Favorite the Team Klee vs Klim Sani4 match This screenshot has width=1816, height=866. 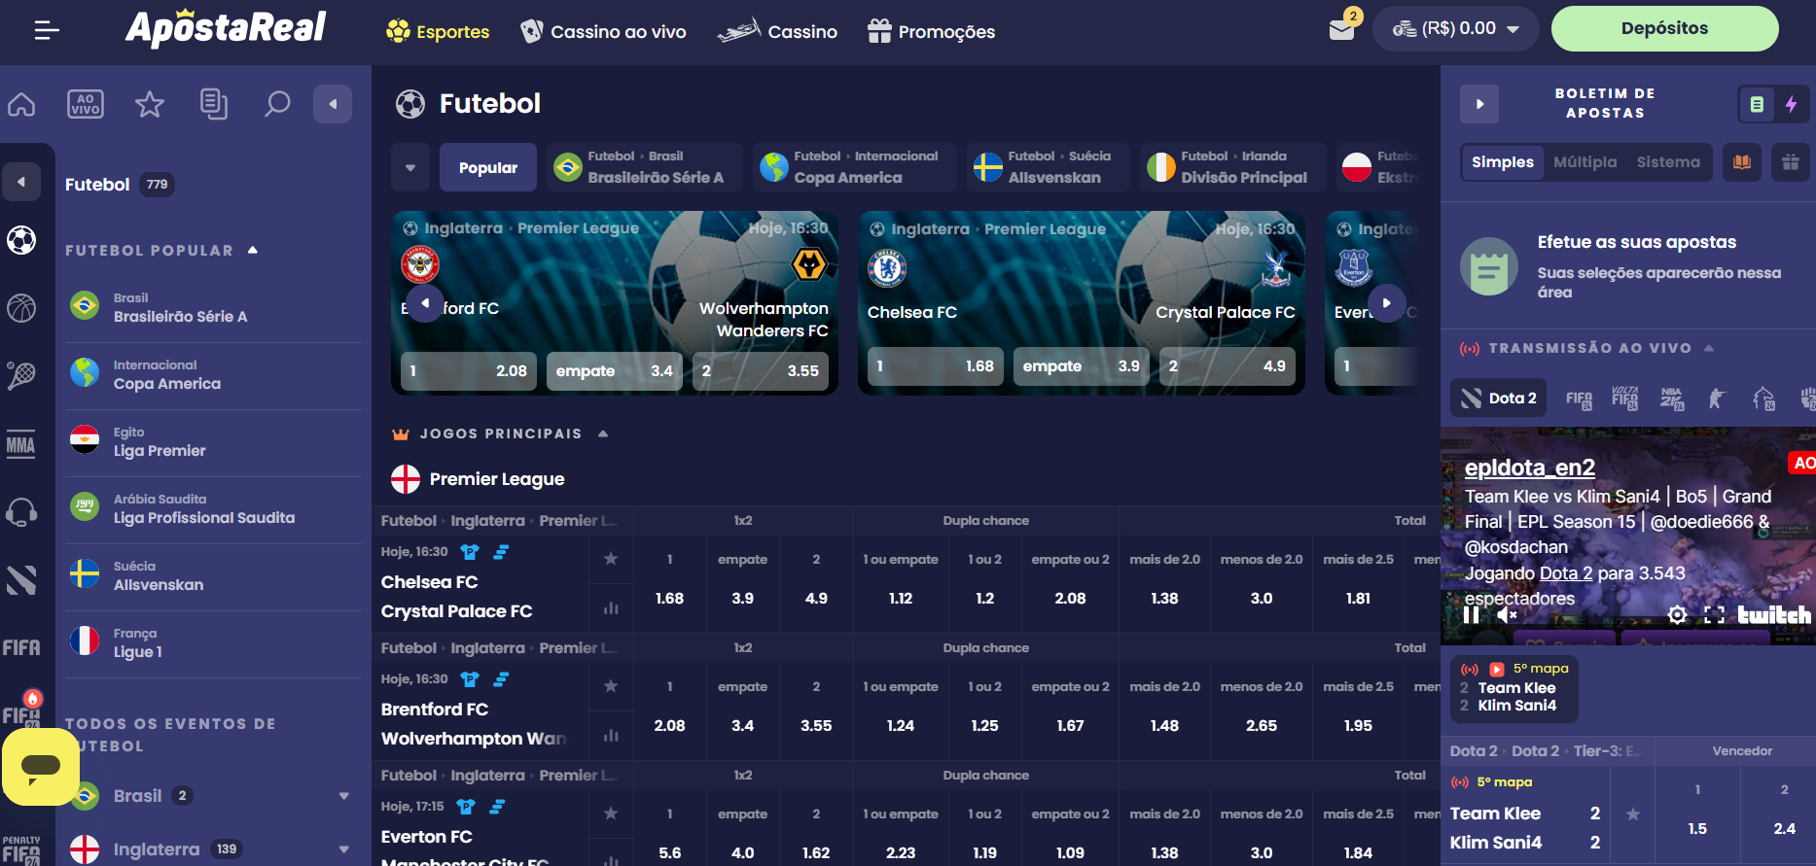pyautogui.click(x=1633, y=814)
